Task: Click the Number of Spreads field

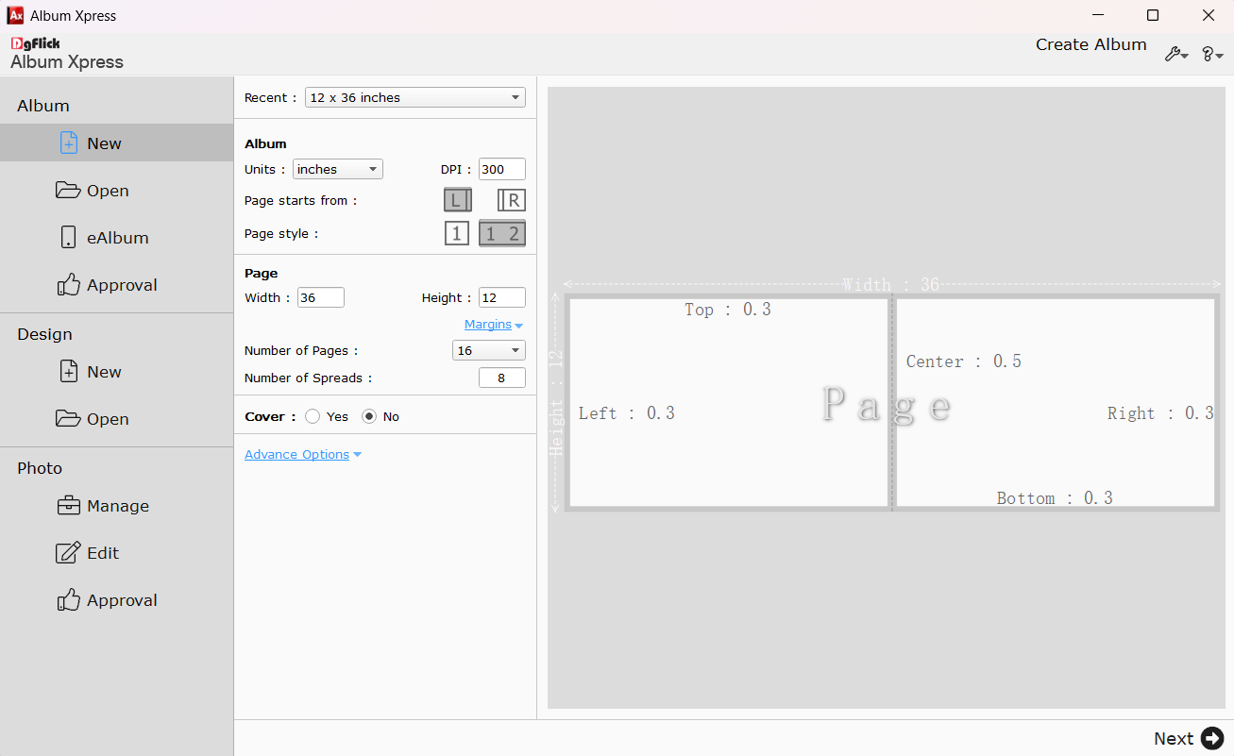Action: point(502,378)
